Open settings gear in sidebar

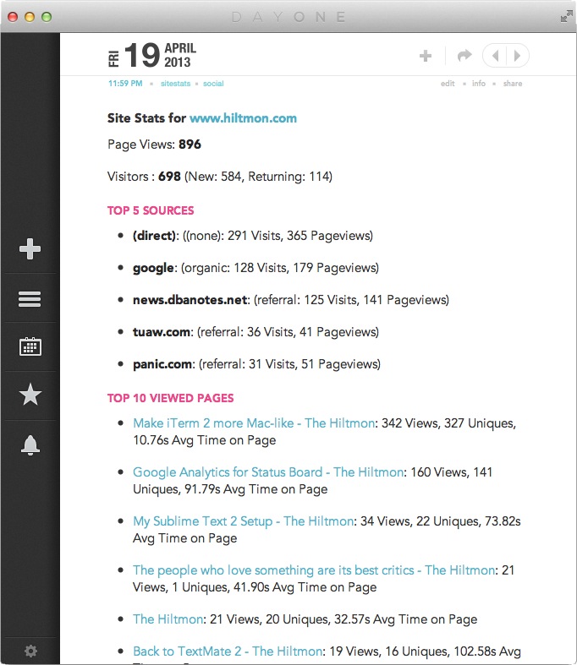click(30, 651)
